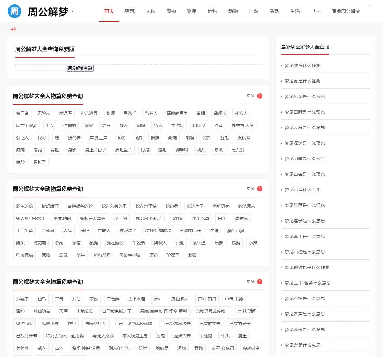This screenshot has width=383, height=357.
Task: Click the red arrow icon beside 动物篇 更多
Action: [260, 189]
